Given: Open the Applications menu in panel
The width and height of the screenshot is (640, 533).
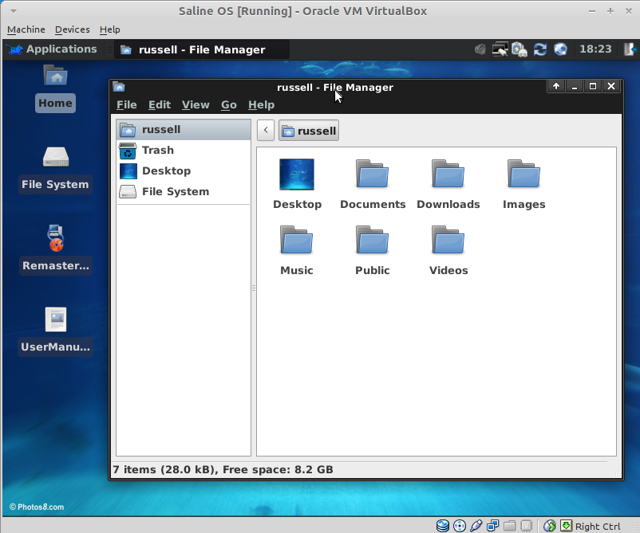Looking at the screenshot, I should click(53, 49).
